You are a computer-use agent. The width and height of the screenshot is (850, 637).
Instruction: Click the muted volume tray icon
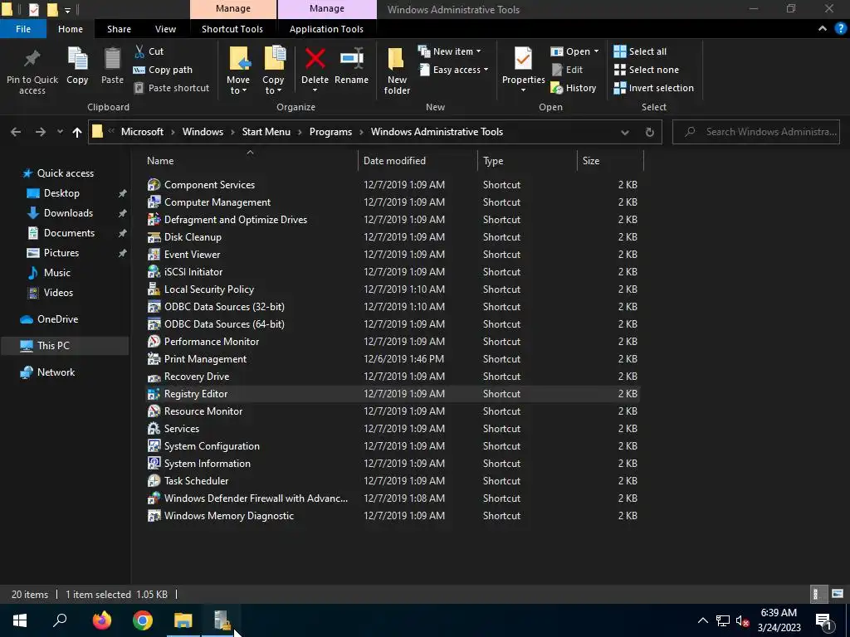[742, 620]
